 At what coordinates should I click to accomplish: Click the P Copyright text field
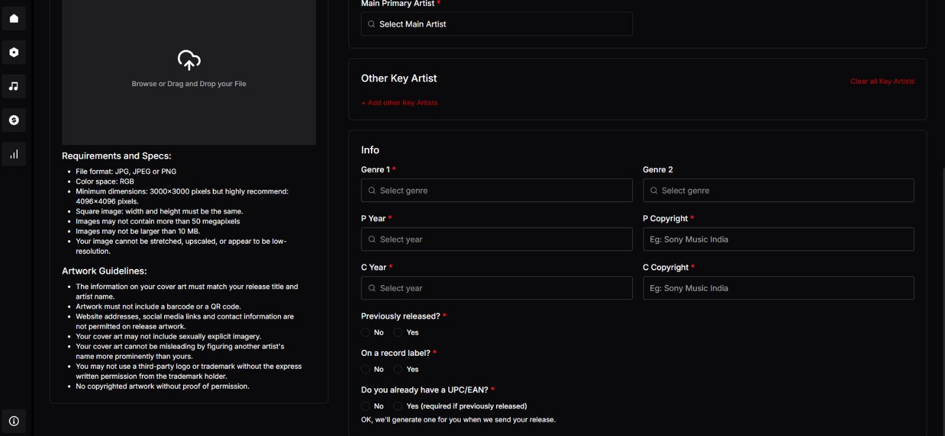tap(778, 240)
